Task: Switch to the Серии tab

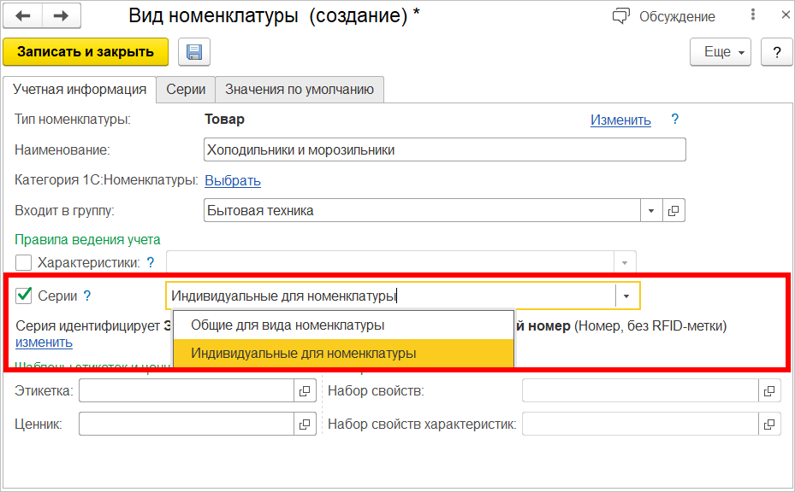Action: [x=185, y=89]
